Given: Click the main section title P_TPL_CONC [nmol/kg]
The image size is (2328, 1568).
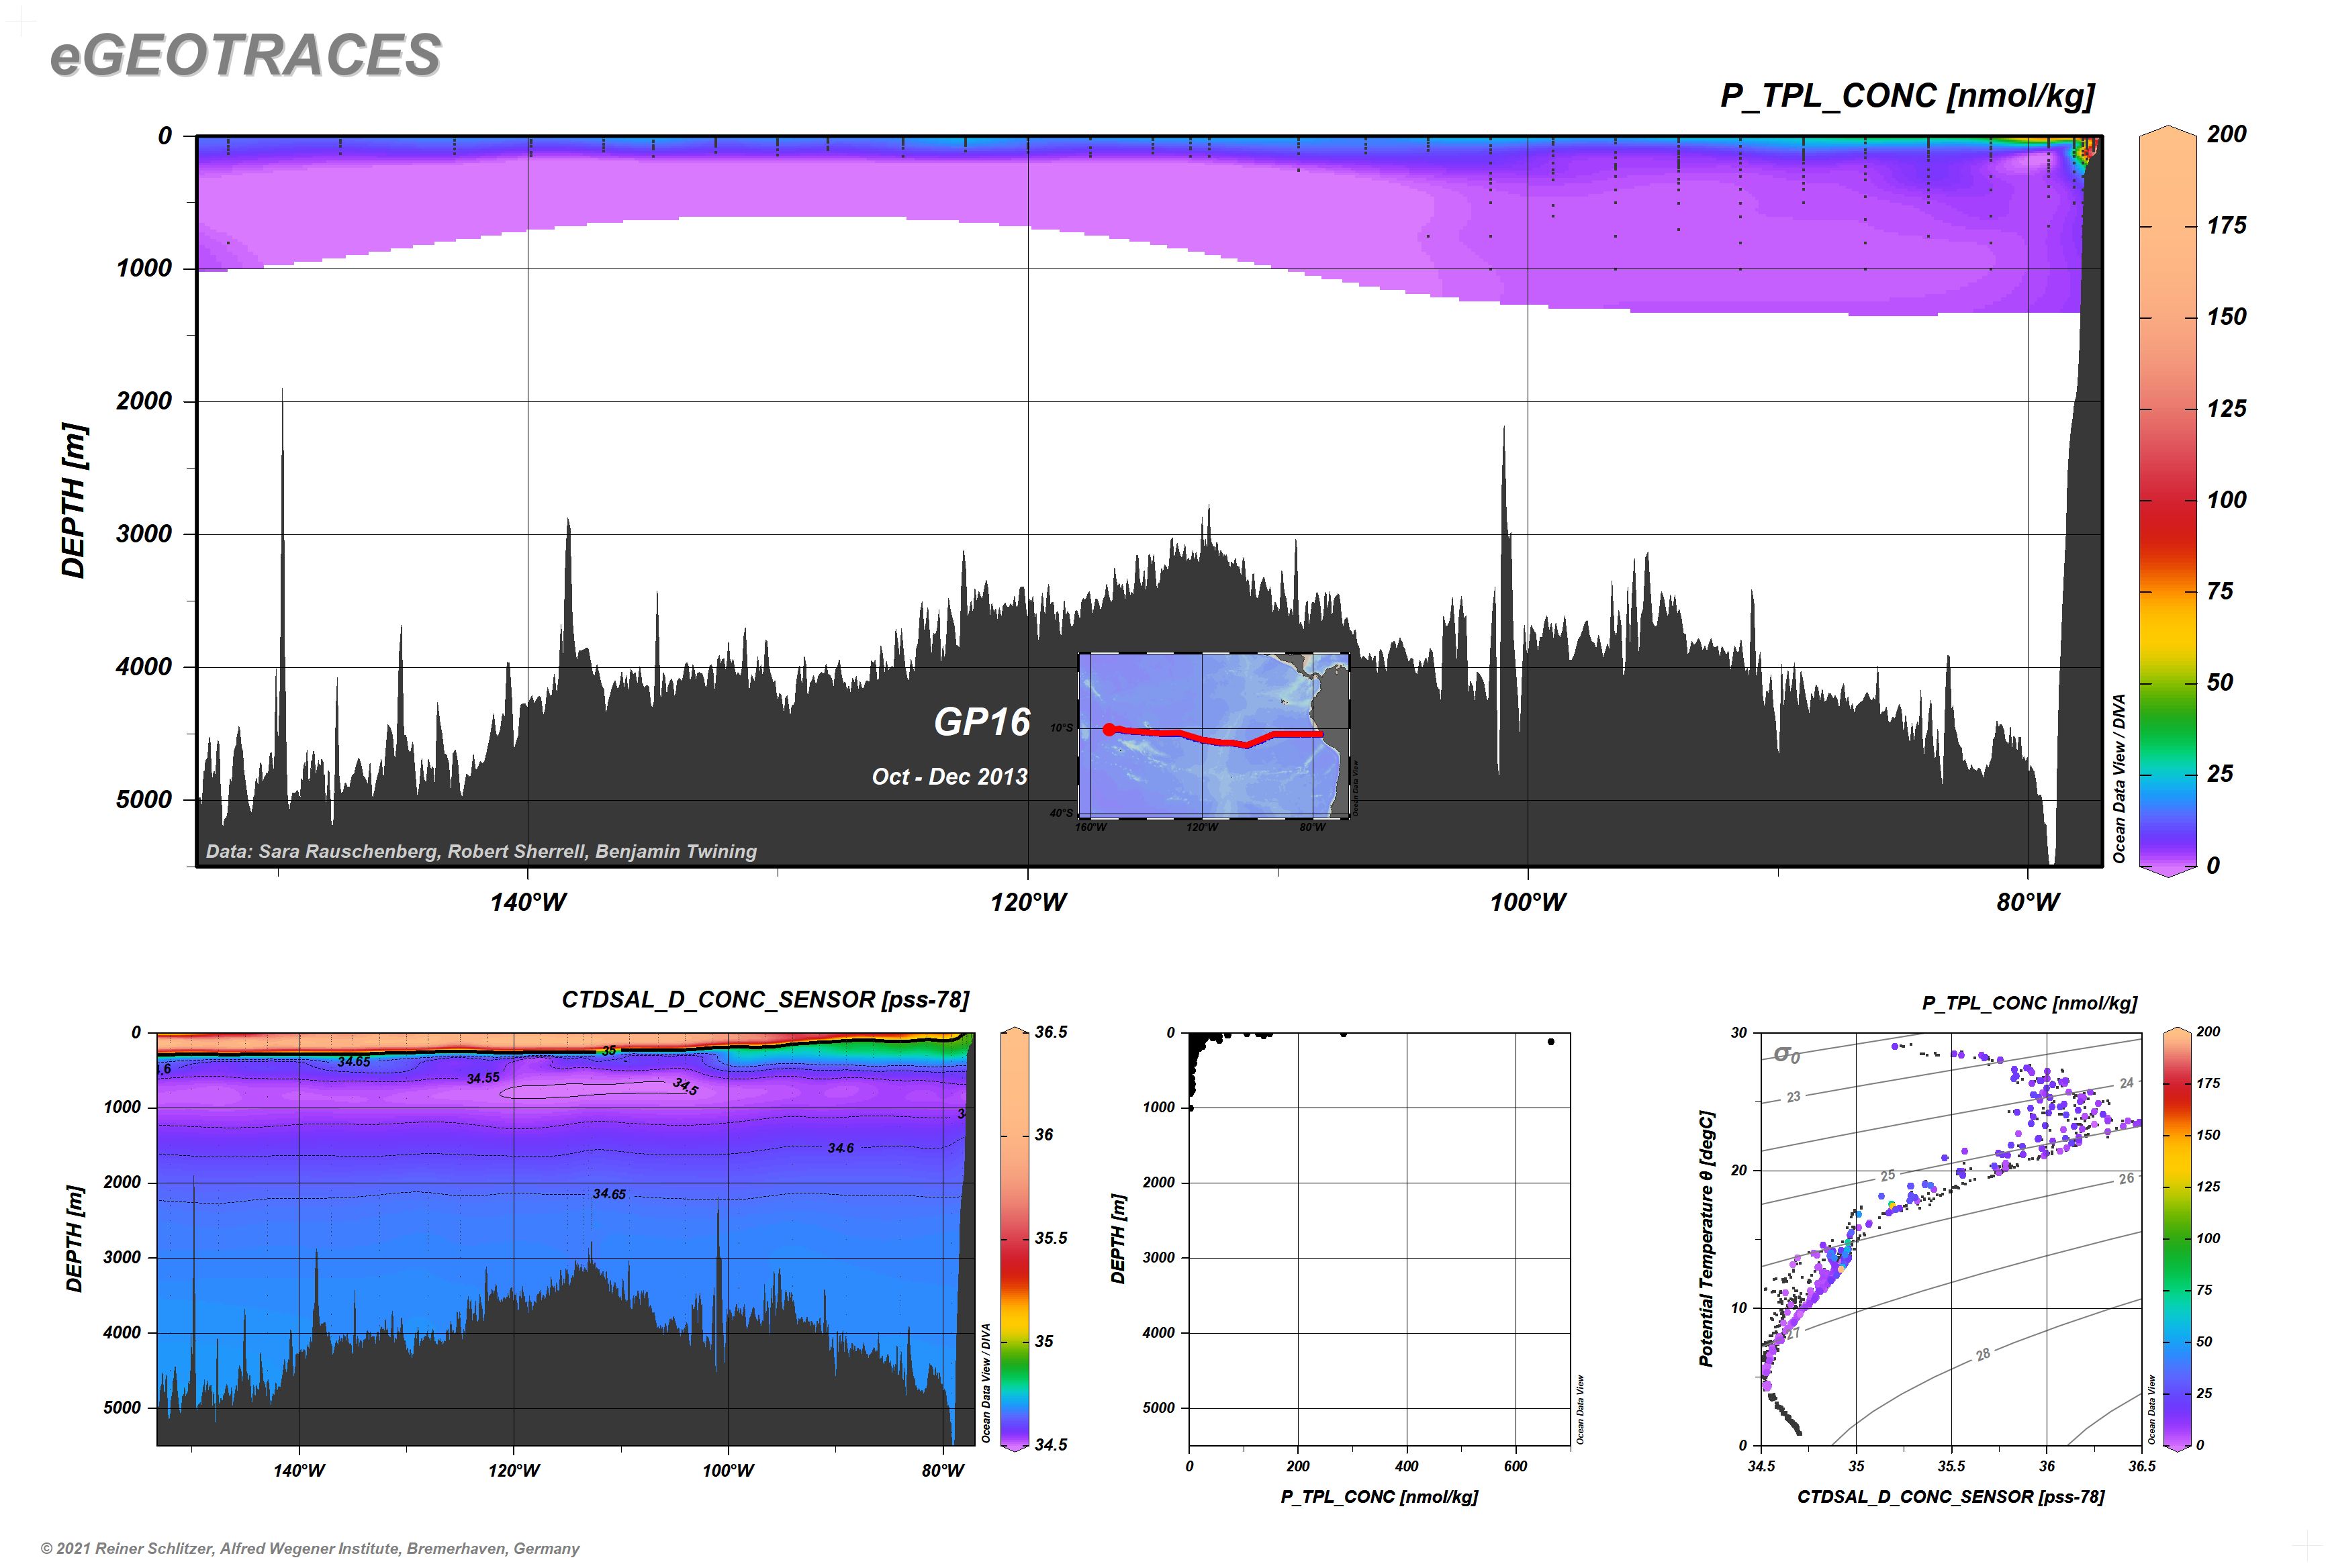Looking at the screenshot, I should (x=1907, y=96).
